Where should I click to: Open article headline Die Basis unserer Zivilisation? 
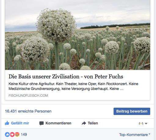click(x=66, y=77)
